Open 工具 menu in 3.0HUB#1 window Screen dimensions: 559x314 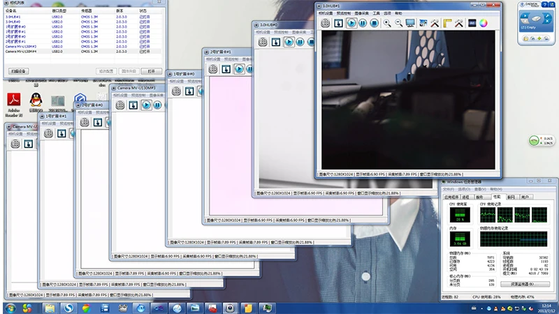click(377, 13)
